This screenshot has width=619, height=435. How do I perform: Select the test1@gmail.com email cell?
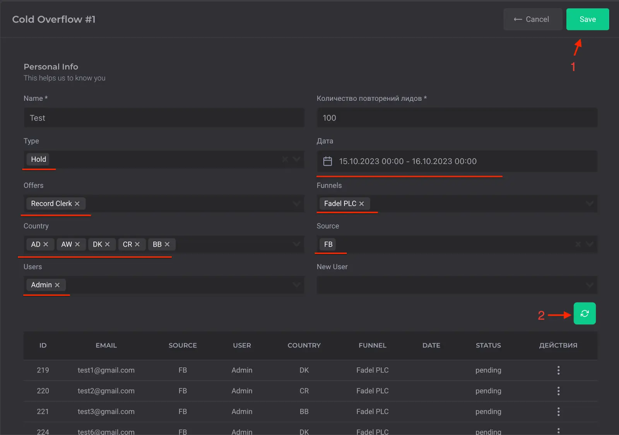(106, 370)
